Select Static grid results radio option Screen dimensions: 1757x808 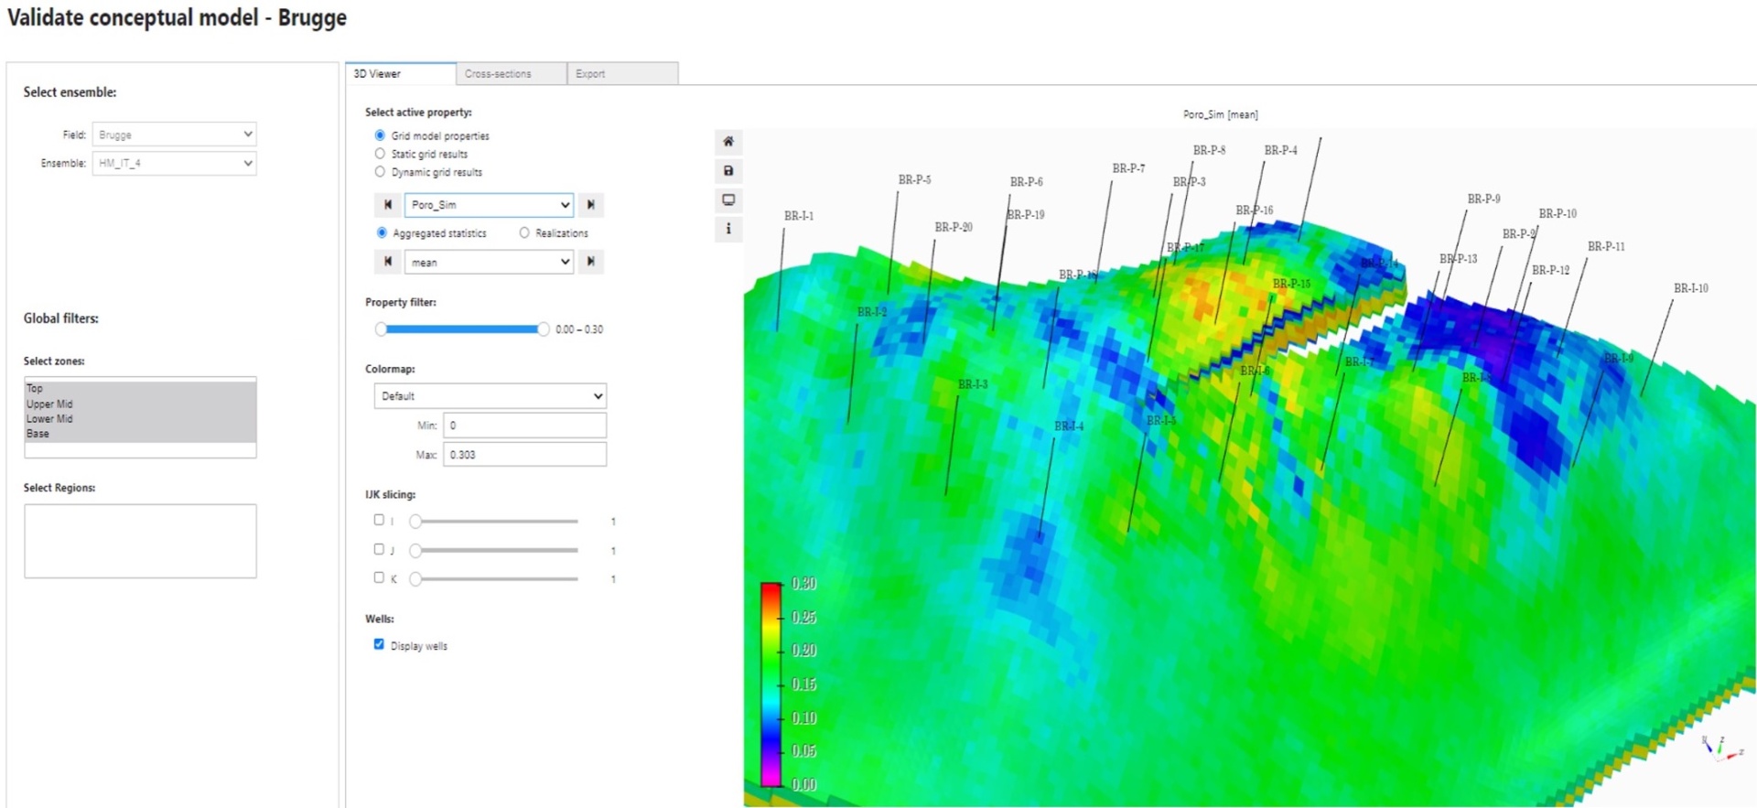381,154
